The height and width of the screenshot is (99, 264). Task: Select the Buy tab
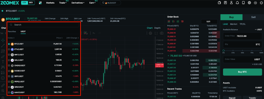pos(231,17)
